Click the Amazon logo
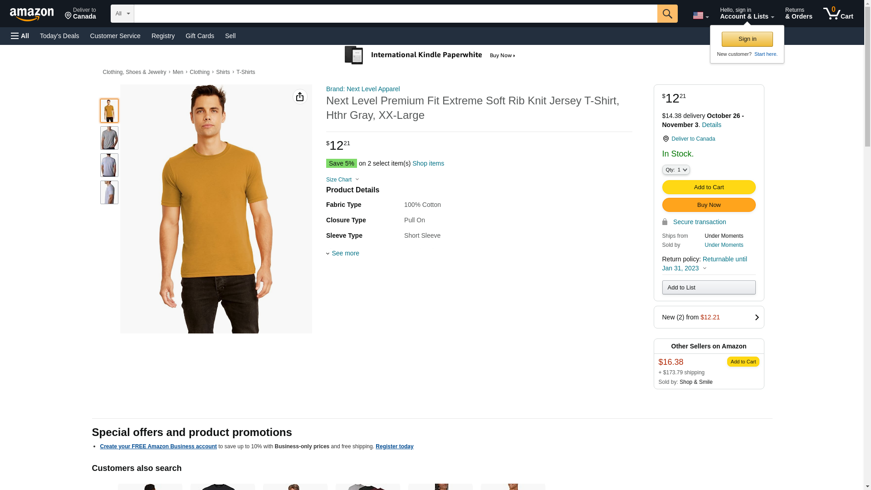Viewport: 871px width, 490px height. pyautogui.click(x=32, y=14)
